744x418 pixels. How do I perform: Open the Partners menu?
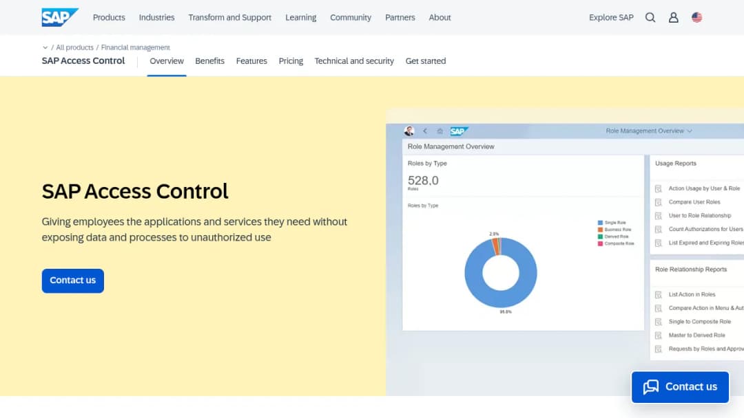point(400,17)
